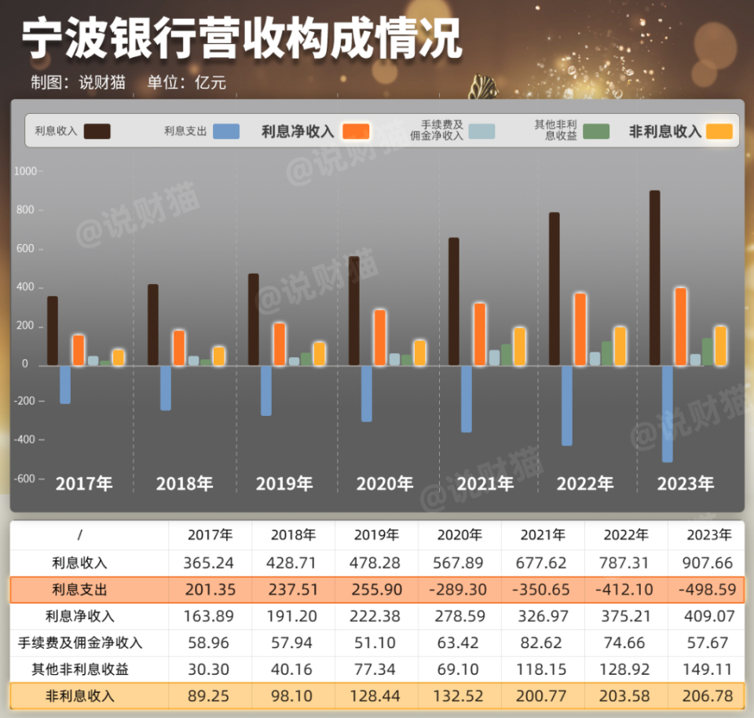
Task: Click the table cell 201.35
Action: [x=210, y=589]
